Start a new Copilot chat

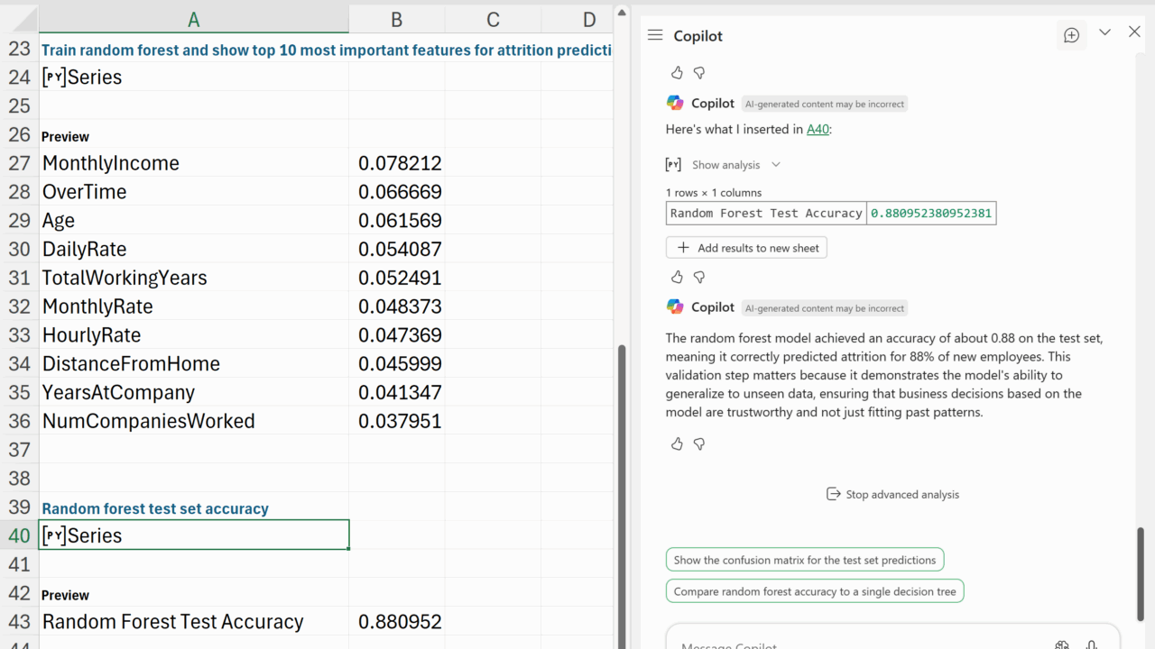tap(1071, 35)
